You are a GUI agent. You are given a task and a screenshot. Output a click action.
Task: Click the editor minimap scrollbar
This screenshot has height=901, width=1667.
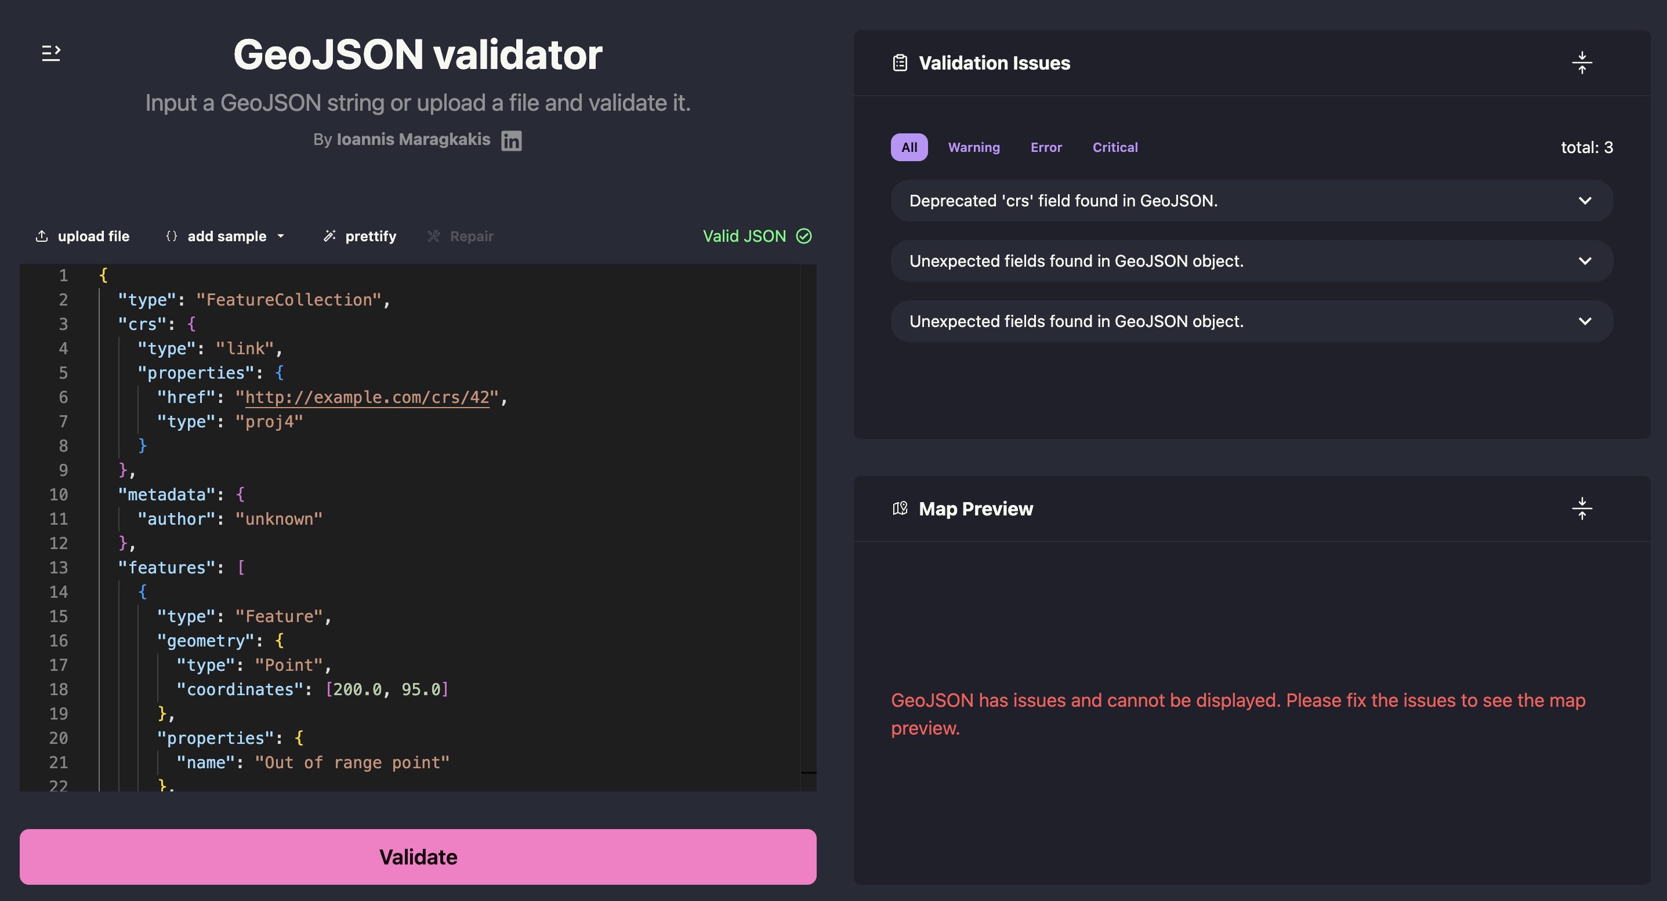pos(808,527)
